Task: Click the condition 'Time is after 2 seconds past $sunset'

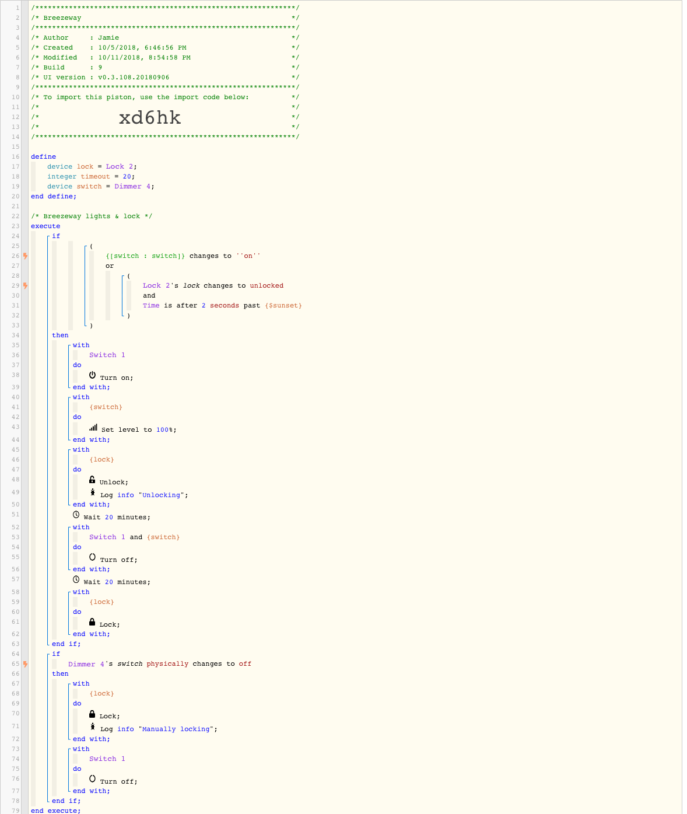Action: [222, 305]
